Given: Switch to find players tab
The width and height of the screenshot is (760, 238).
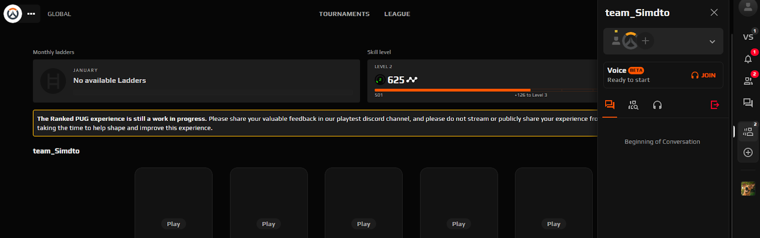Looking at the screenshot, I should (633, 105).
